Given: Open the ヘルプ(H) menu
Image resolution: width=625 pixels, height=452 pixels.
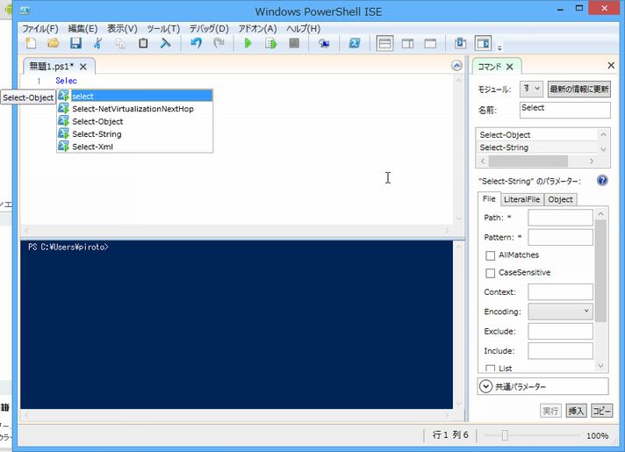Looking at the screenshot, I should 303,29.
